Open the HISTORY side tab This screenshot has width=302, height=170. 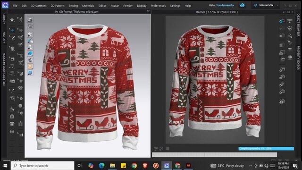tap(4, 37)
